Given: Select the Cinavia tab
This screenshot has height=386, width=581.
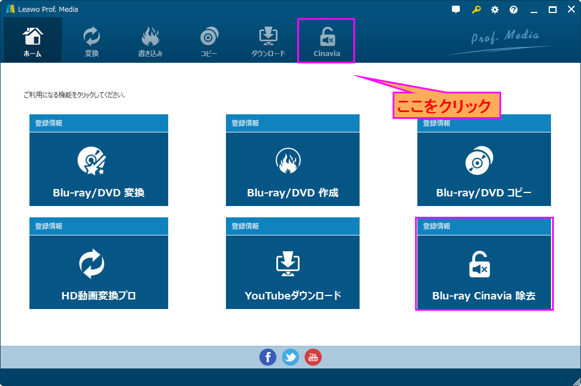Looking at the screenshot, I should tap(326, 40).
